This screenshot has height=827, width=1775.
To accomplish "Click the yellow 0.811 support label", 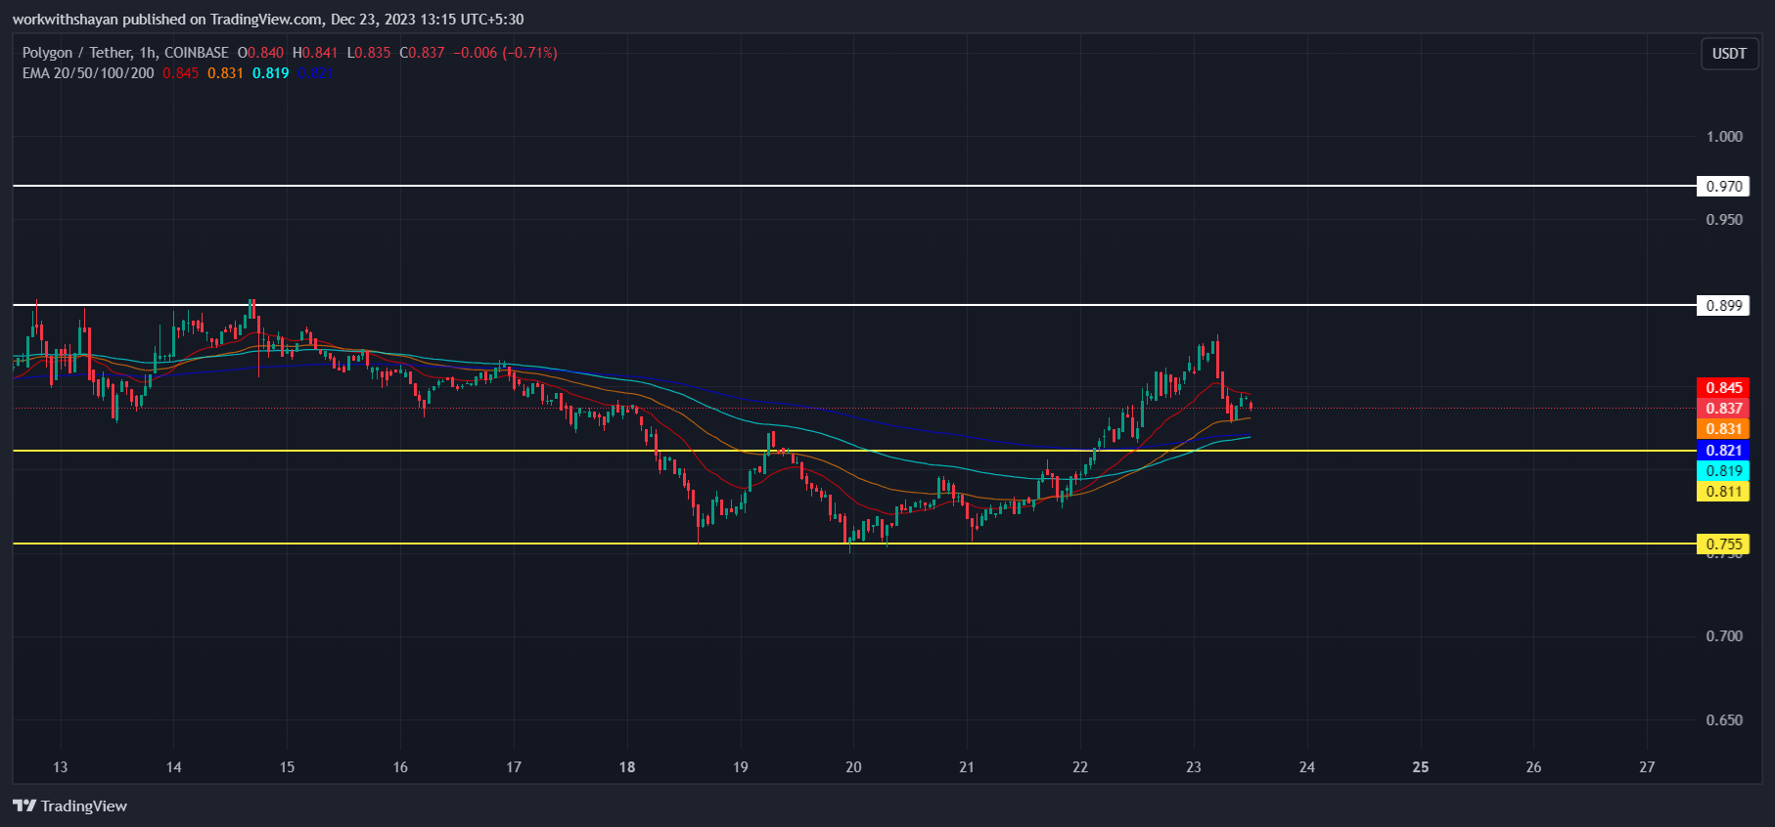I will 1723,491.
